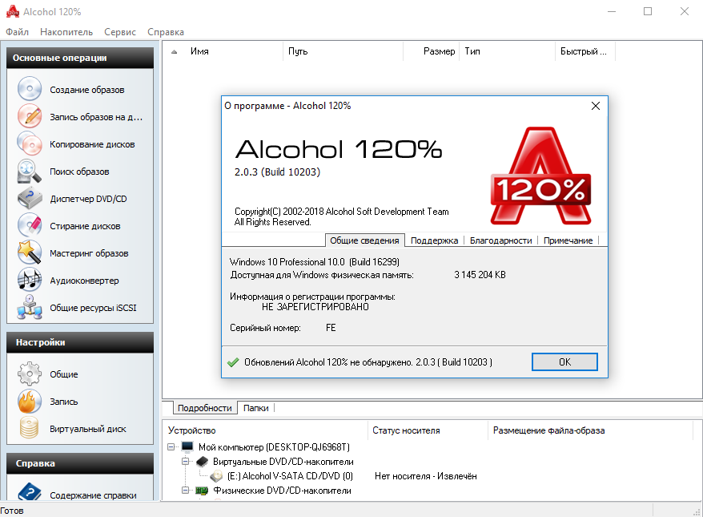Sort by the Тип column header
This screenshot has width=703, height=517.
click(x=507, y=51)
